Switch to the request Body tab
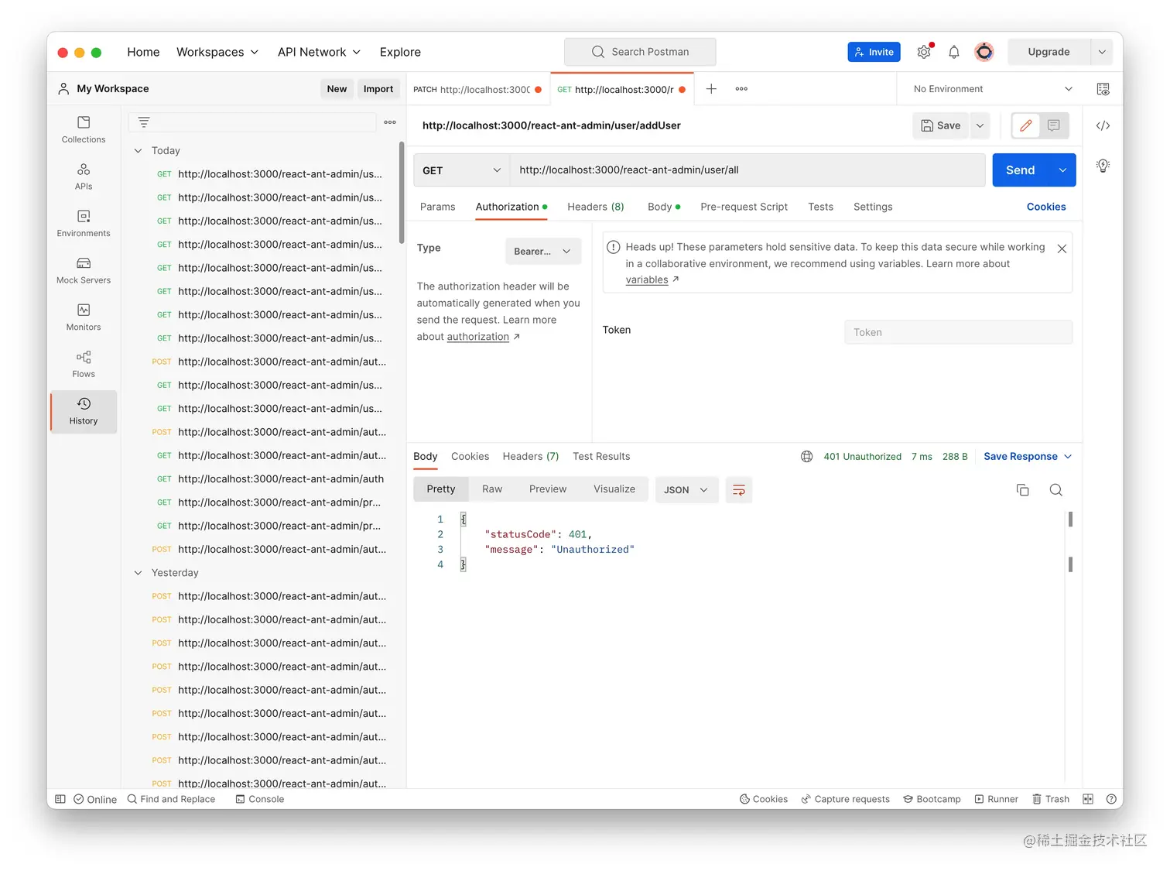 [x=664, y=207]
